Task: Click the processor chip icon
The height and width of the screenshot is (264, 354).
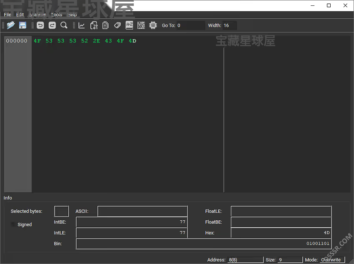Action: tap(153, 25)
